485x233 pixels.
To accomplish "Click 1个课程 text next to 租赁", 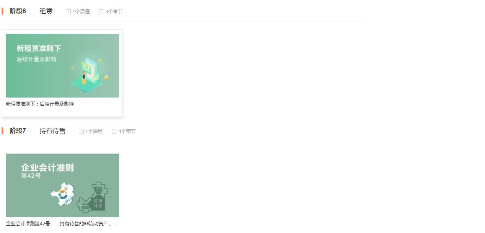I will [81, 12].
